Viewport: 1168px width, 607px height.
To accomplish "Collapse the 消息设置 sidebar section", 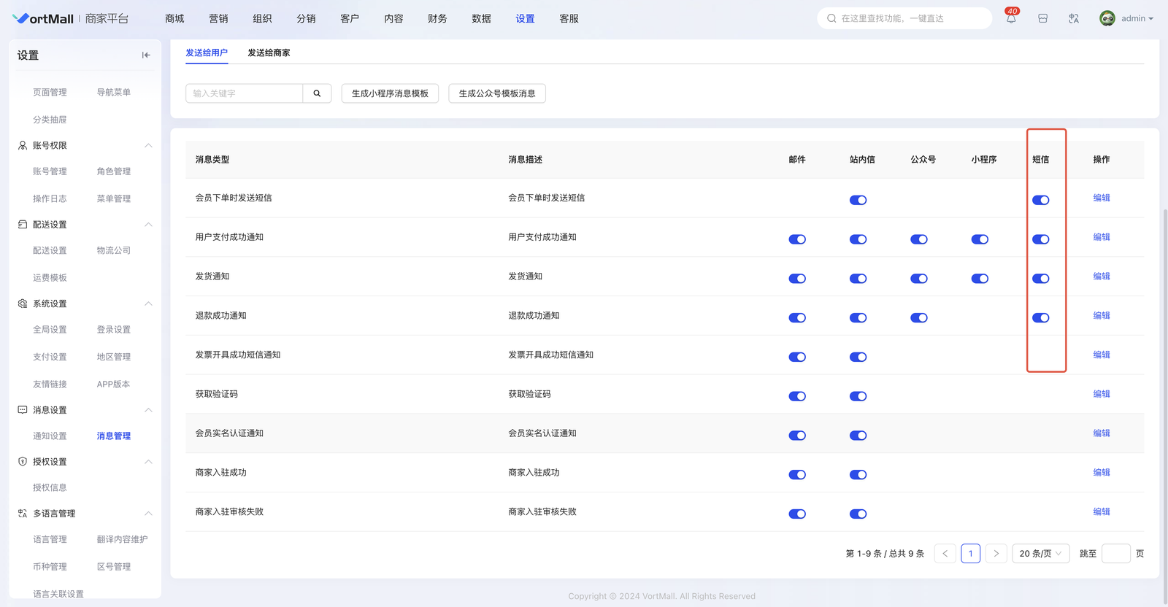I will tap(148, 410).
